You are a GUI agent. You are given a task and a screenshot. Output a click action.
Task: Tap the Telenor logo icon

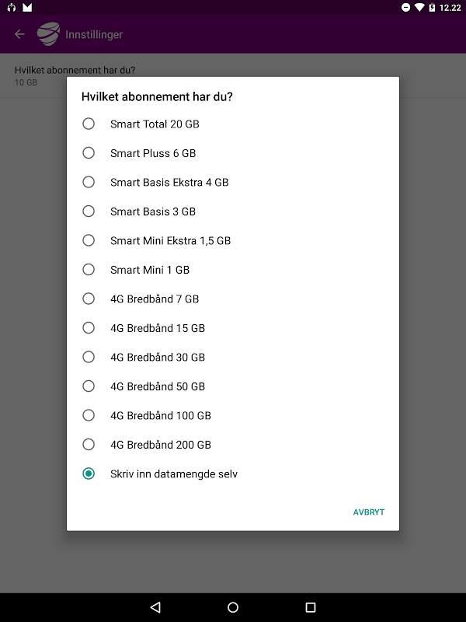click(x=48, y=34)
